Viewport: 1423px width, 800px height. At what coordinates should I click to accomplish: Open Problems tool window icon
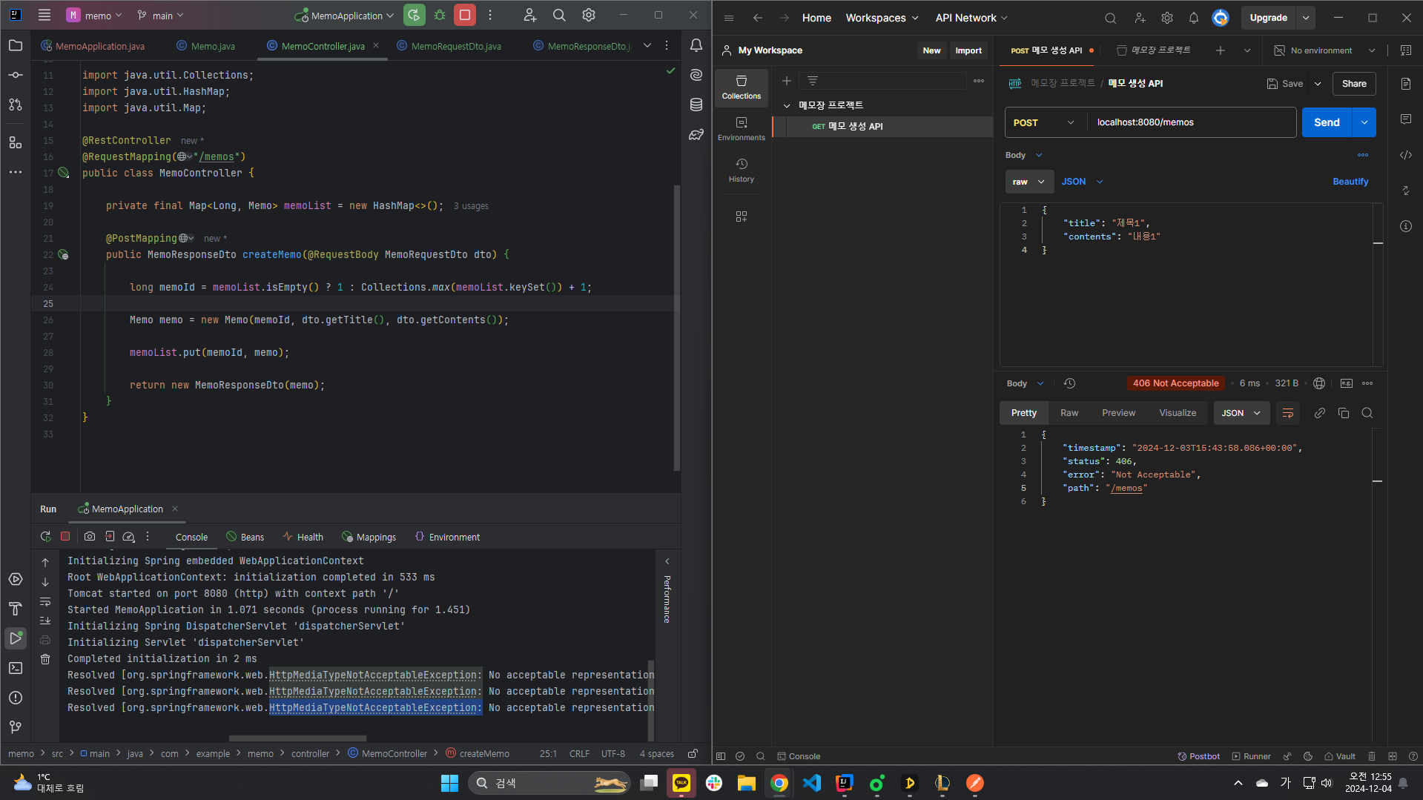16,698
